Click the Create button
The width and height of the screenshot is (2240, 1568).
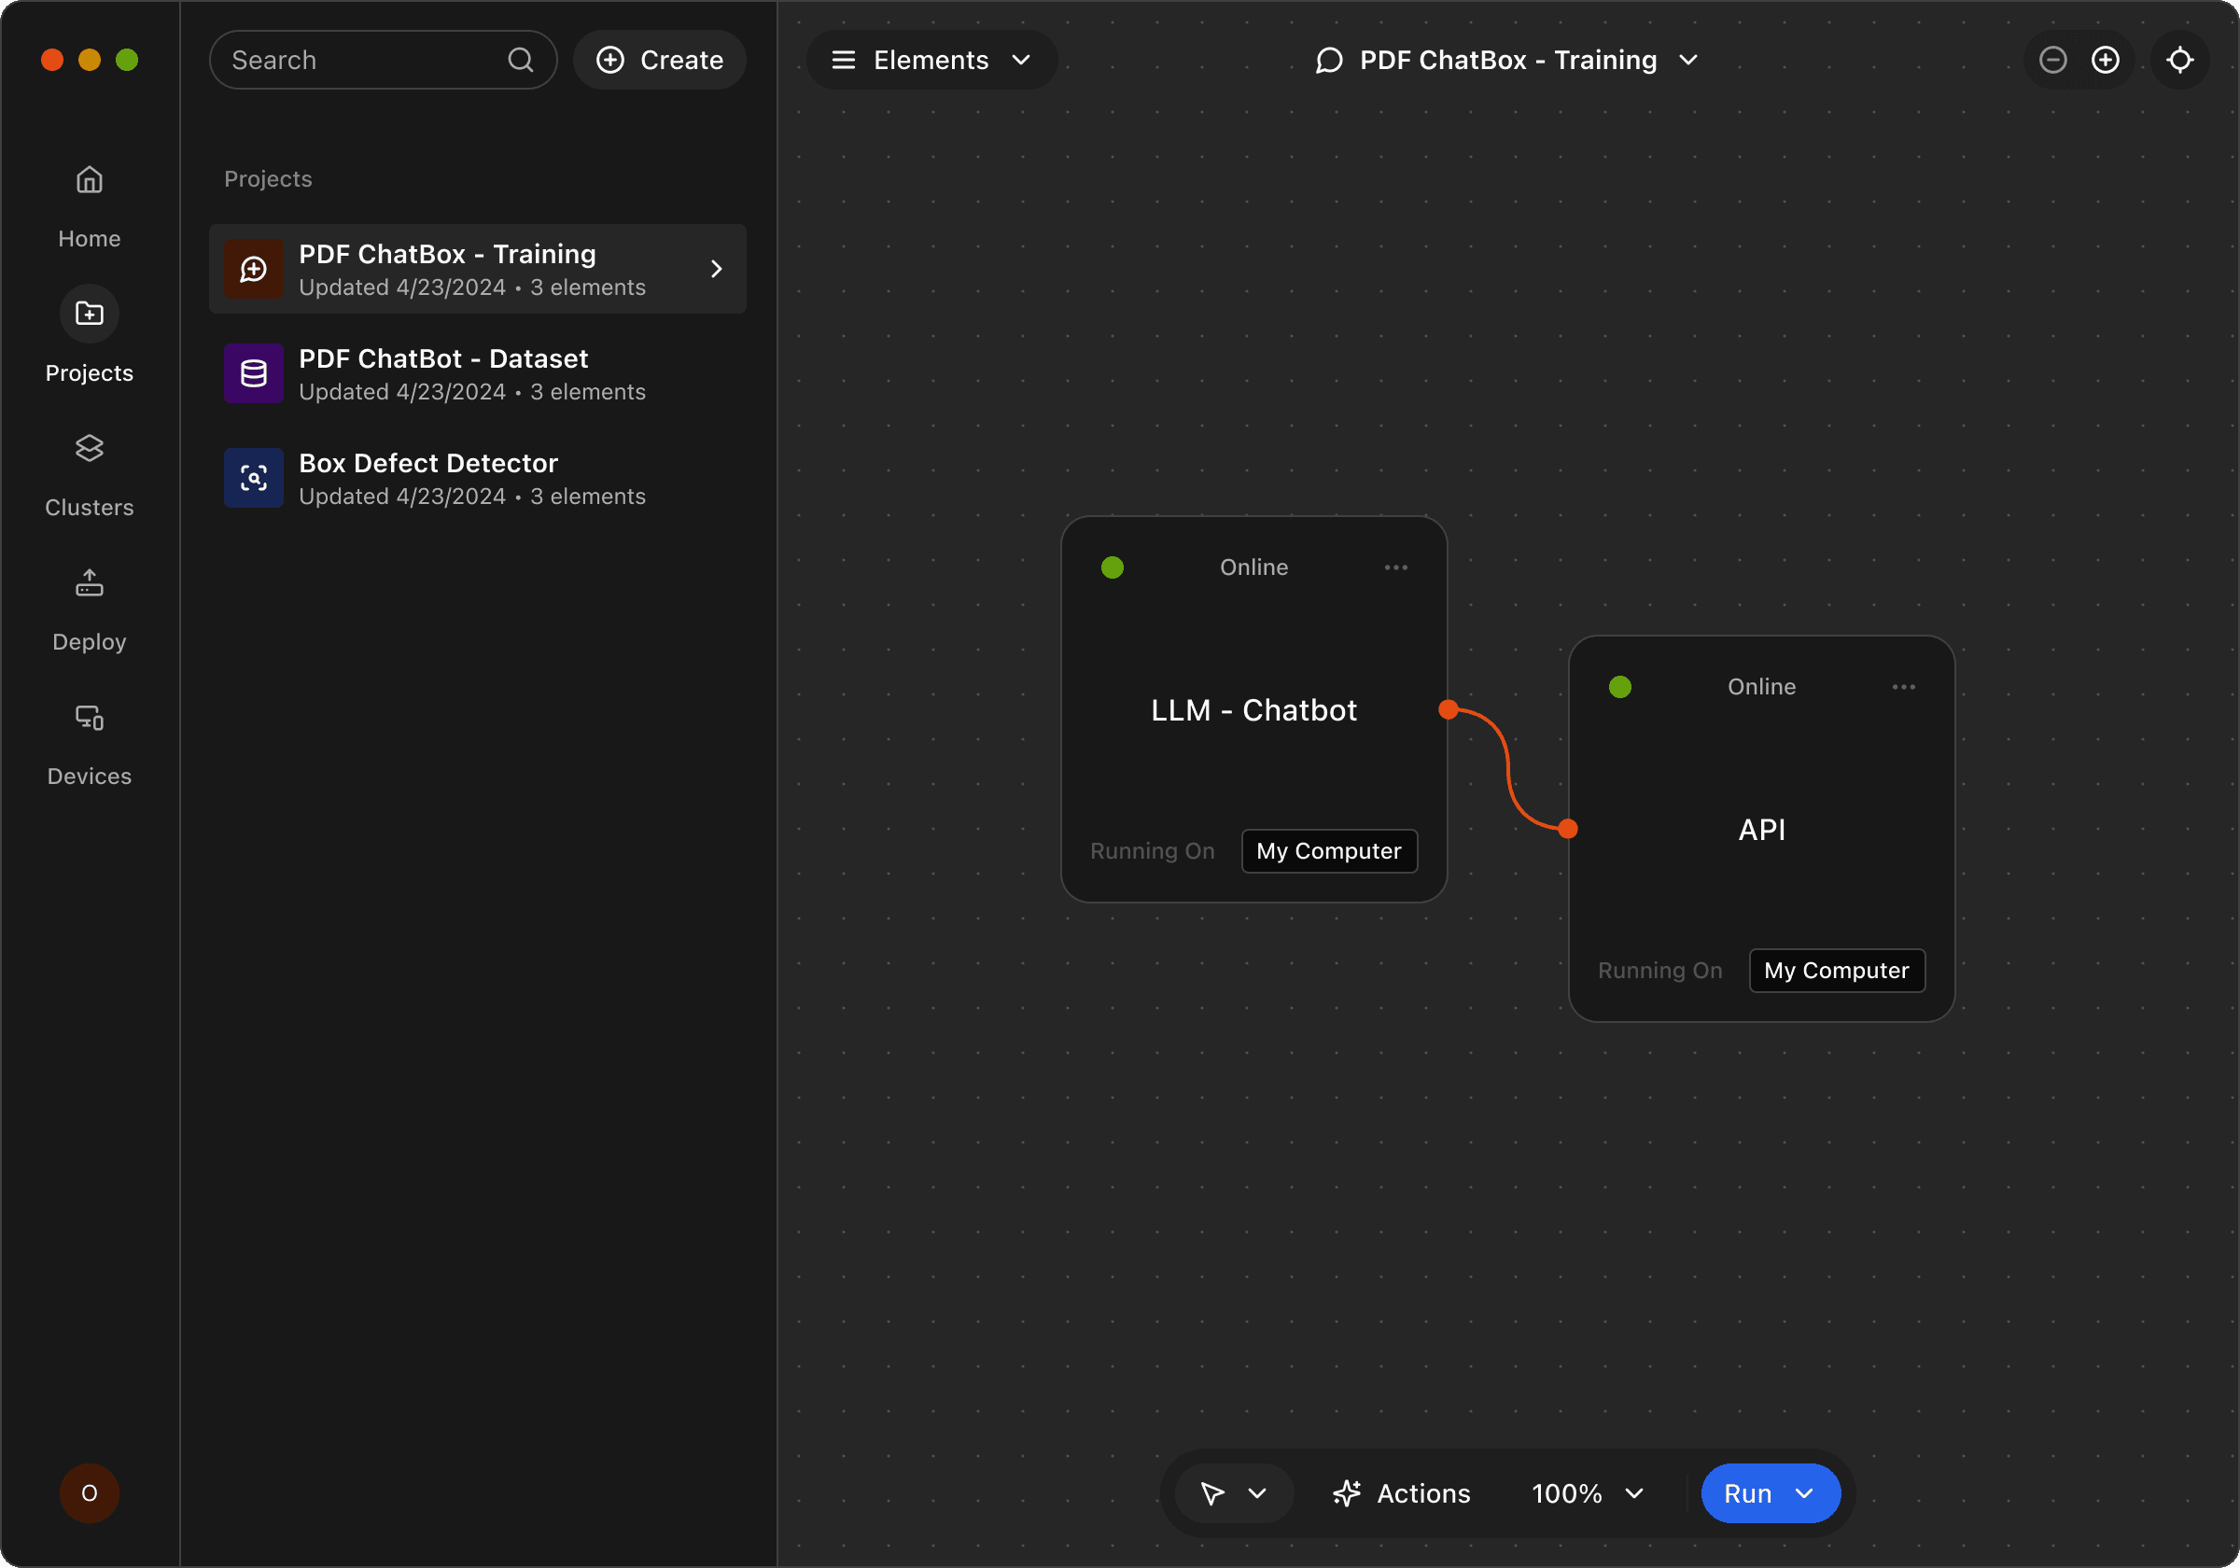[x=660, y=60]
